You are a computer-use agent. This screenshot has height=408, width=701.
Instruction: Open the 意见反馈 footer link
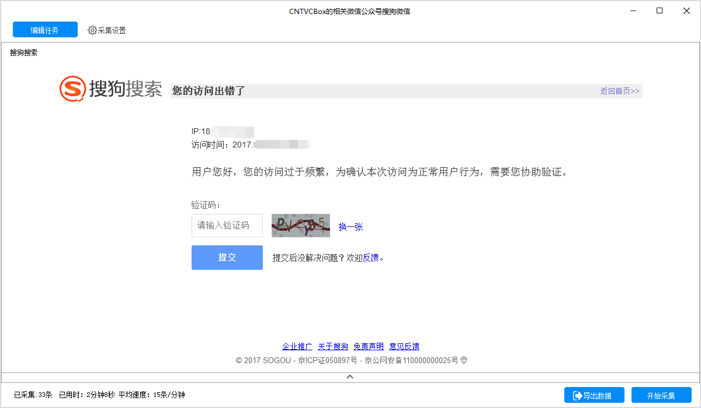pos(404,347)
